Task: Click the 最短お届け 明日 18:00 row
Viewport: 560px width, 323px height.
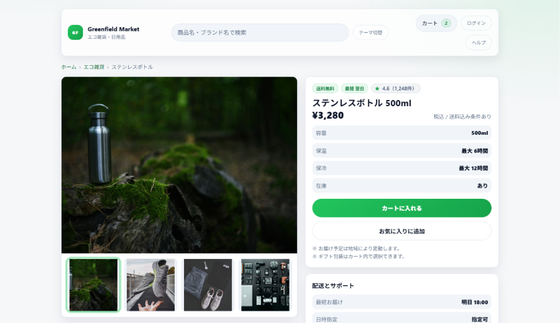Action: tap(402, 302)
